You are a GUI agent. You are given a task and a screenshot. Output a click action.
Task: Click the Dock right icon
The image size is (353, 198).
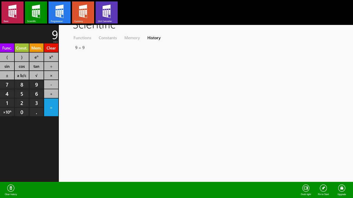tap(306, 188)
